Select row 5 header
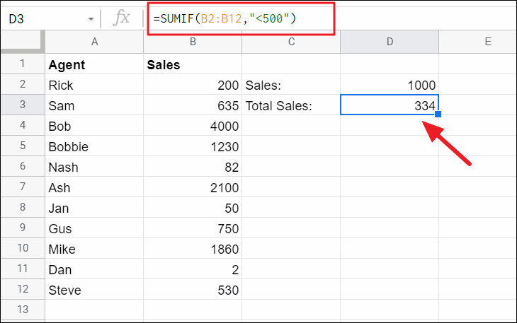The width and height of the screenshot is (517, 323). (x=22, y=146)
